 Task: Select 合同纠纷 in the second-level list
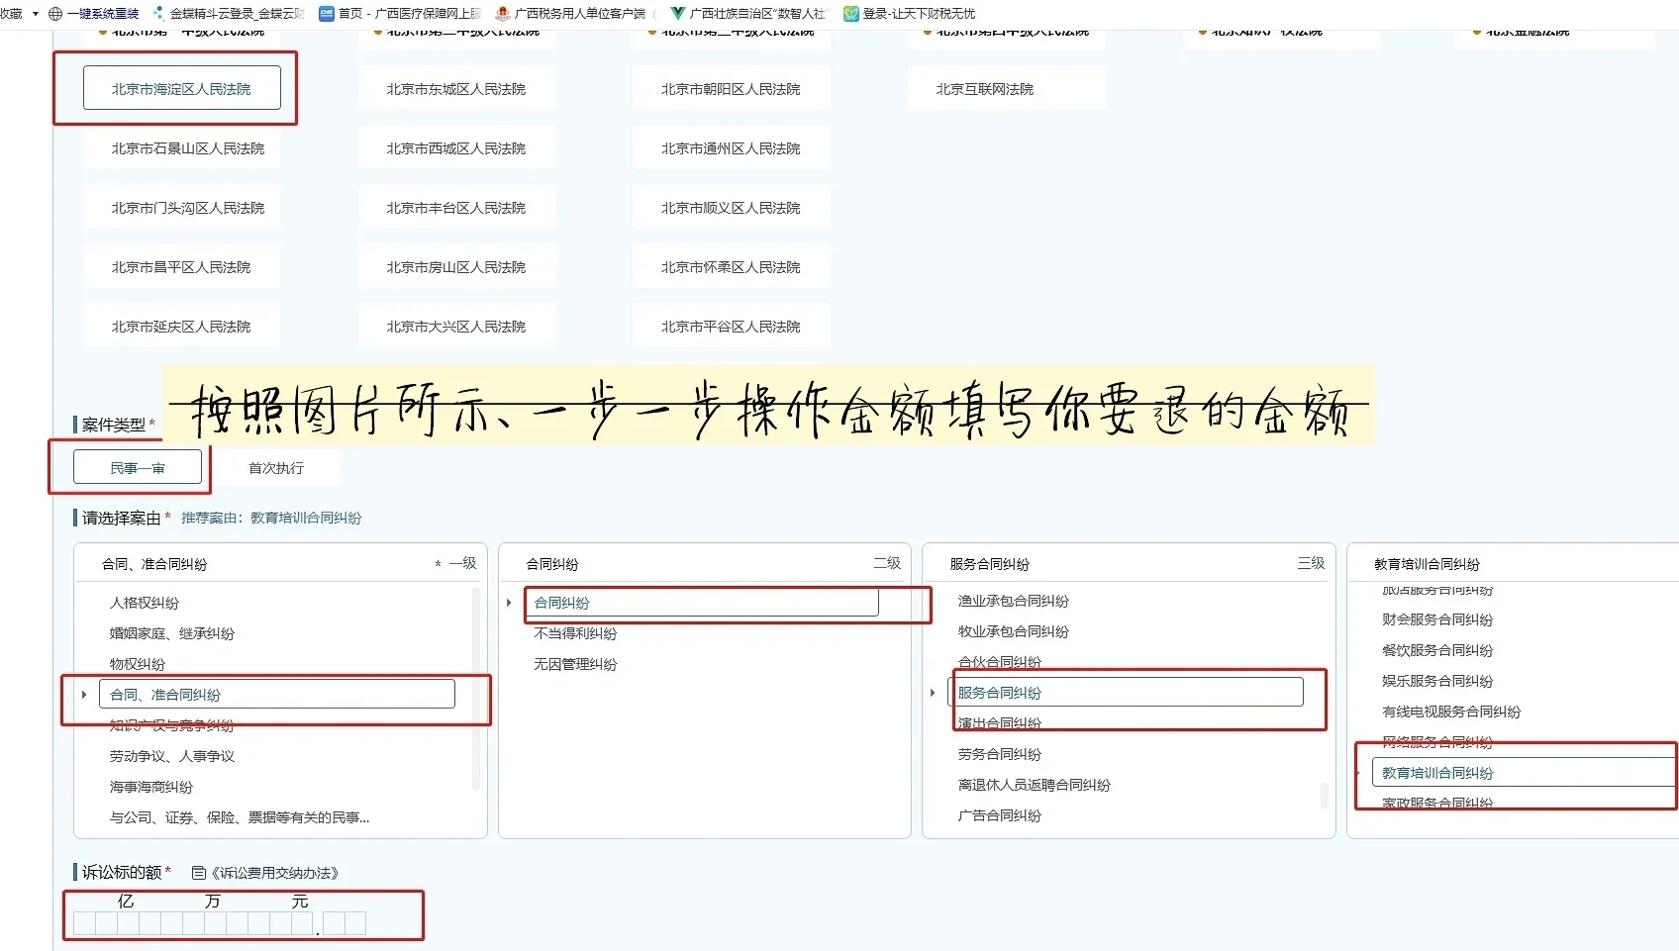pyautogui.click(x=701, y=603)
